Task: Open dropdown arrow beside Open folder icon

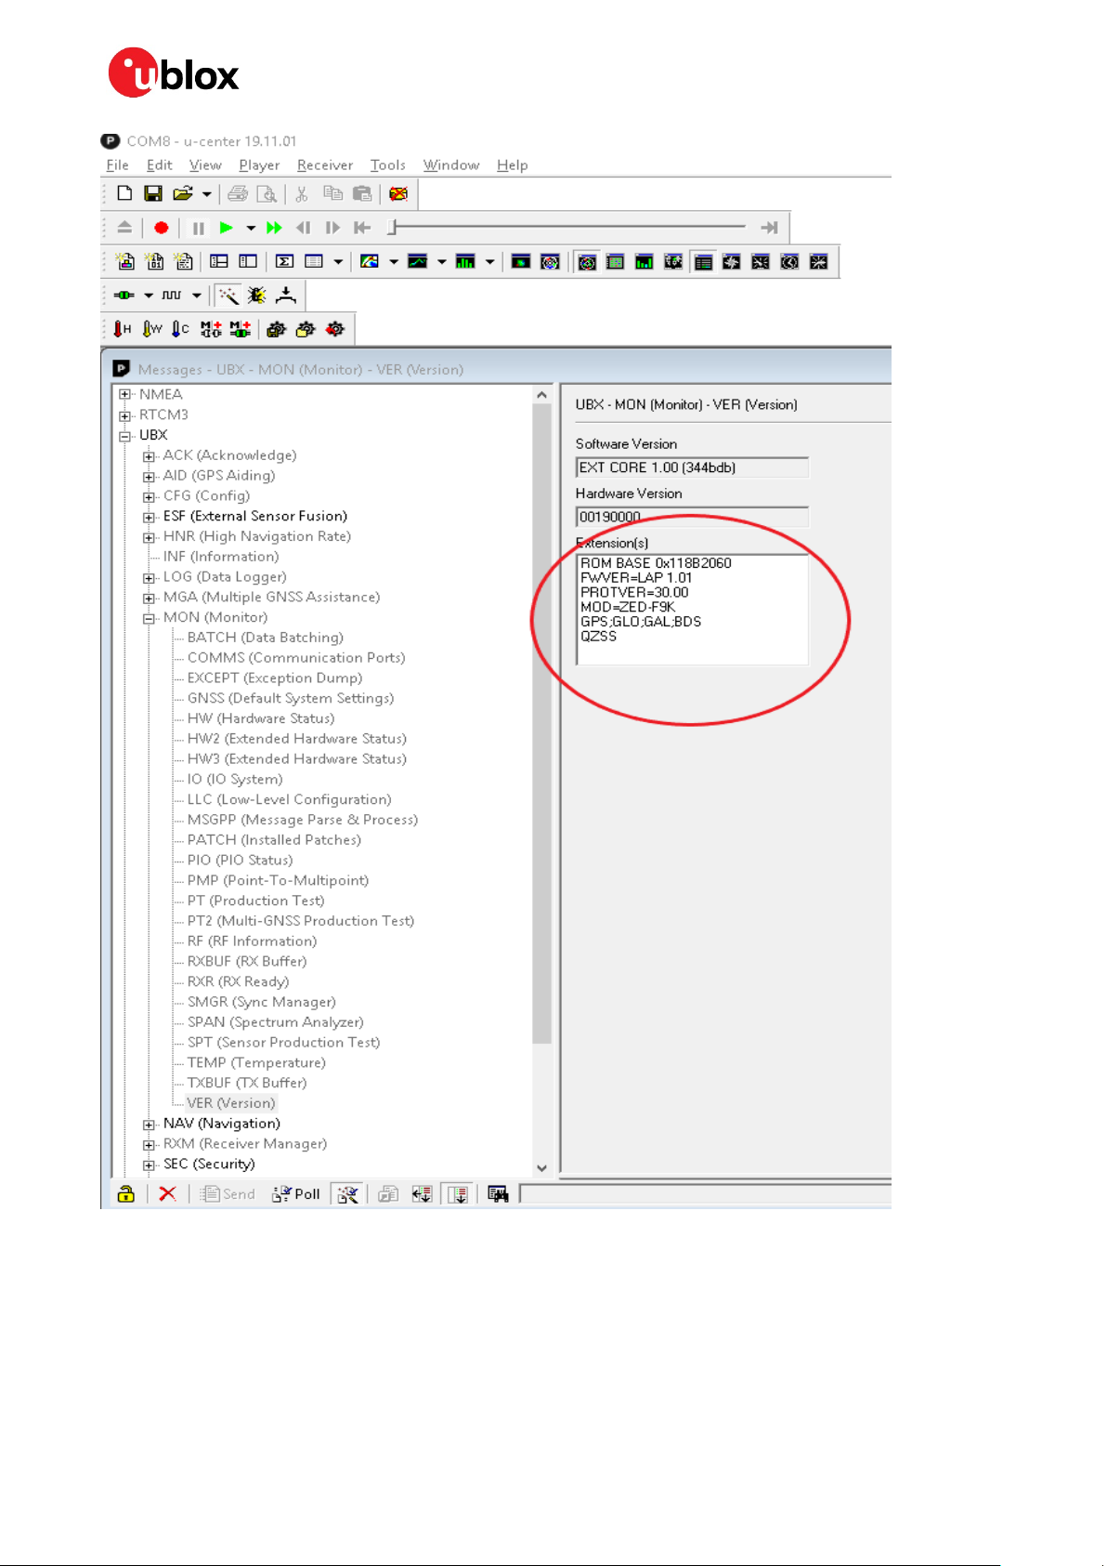Action: (x=207, y=194)
